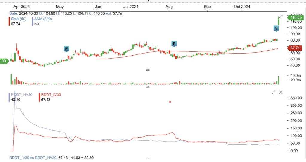
Task: Click the Vol: 37.7m readout
Action: (x=114, y=13)
